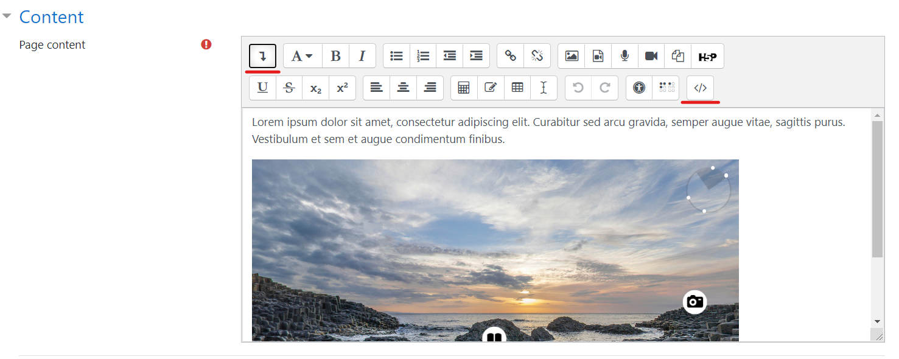Click the camera hotspot on the image
The height and width of the screenshot is (359, 899).
click(x=694, y=301)
